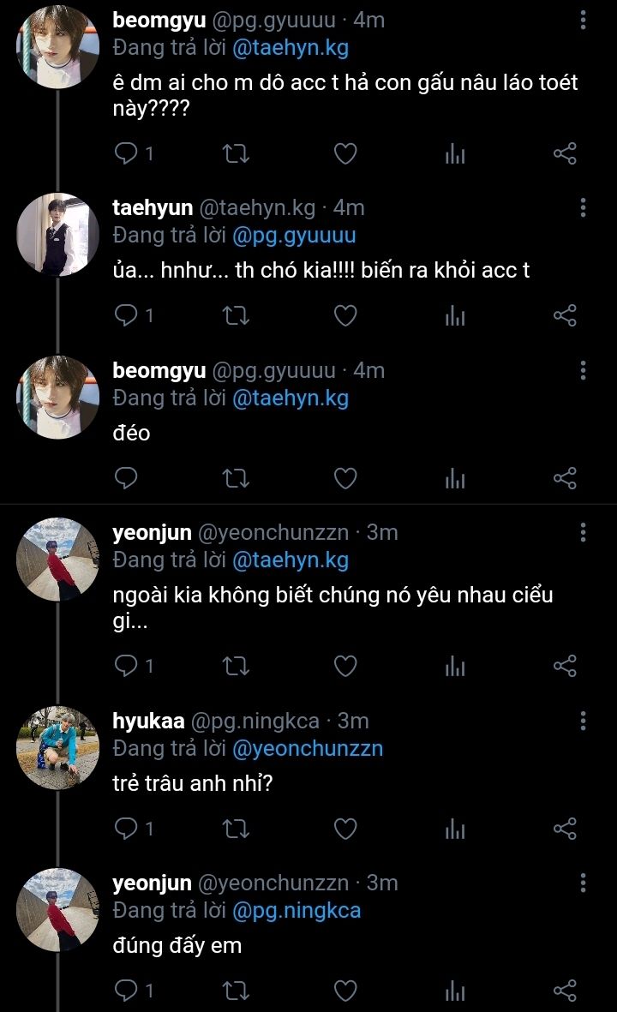This screenshot has width=617, height=1012.
Task: View analytics for beomgyu's "đéo" tweet
Action: pyautogui.click(x=455, y=478)
